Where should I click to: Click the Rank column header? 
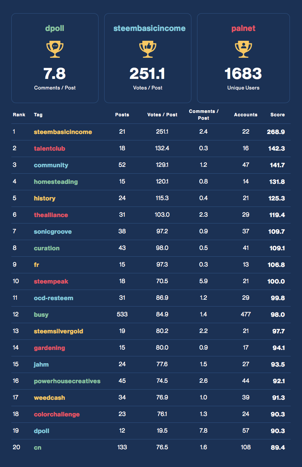[19, 114]
